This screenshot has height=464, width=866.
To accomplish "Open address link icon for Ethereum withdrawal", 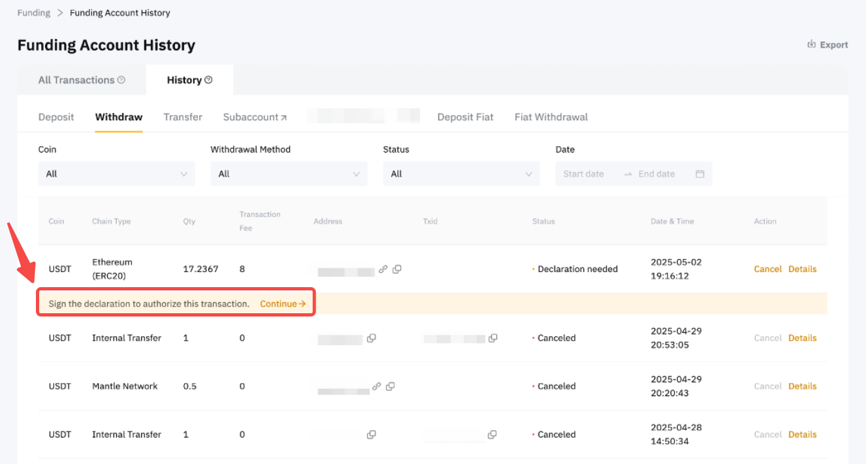I will tap(383, 269).
